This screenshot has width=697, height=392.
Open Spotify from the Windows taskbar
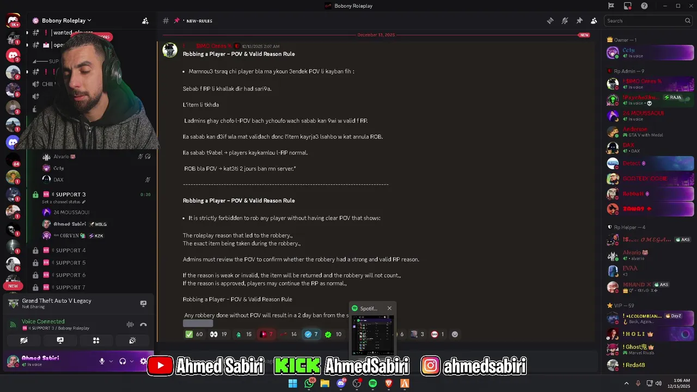[372, 383]
